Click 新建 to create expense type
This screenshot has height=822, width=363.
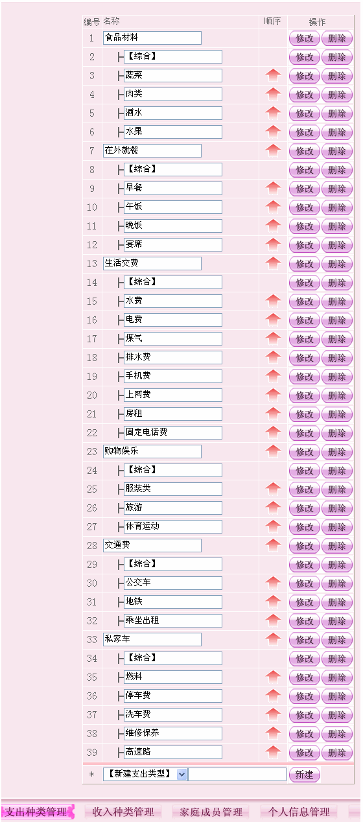coord(304,775)
